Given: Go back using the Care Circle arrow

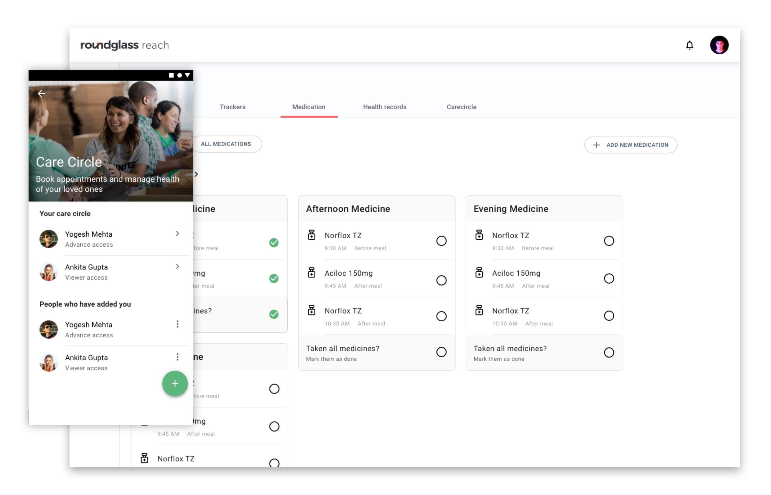Looking at the screenshot, I should pos(42,94).
